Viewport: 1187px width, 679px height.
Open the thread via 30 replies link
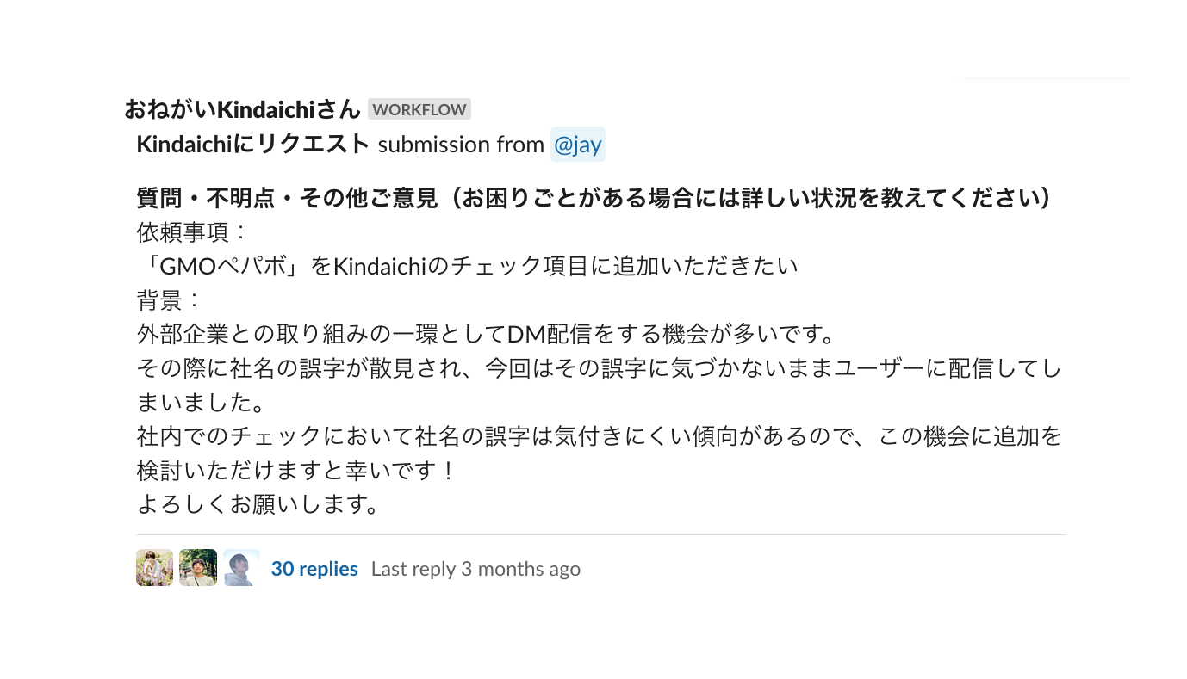pos(314,568)
